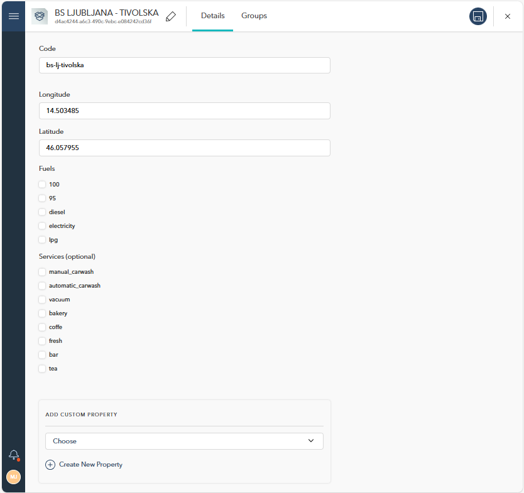
Task: Tick the electricity fuel checkbox
Action: (x=42, y=226)
